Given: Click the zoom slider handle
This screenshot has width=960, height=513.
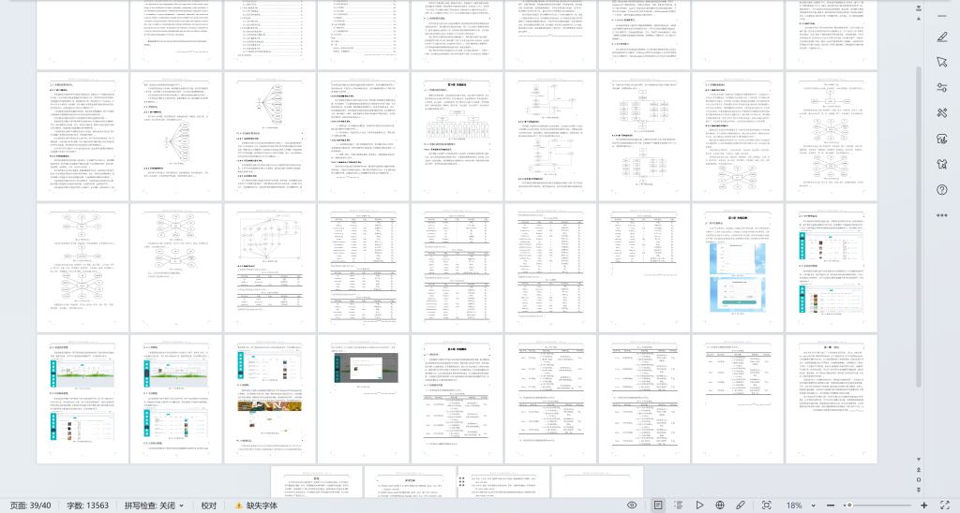Looking at the screenshot, I should click(x=849, y=506).
